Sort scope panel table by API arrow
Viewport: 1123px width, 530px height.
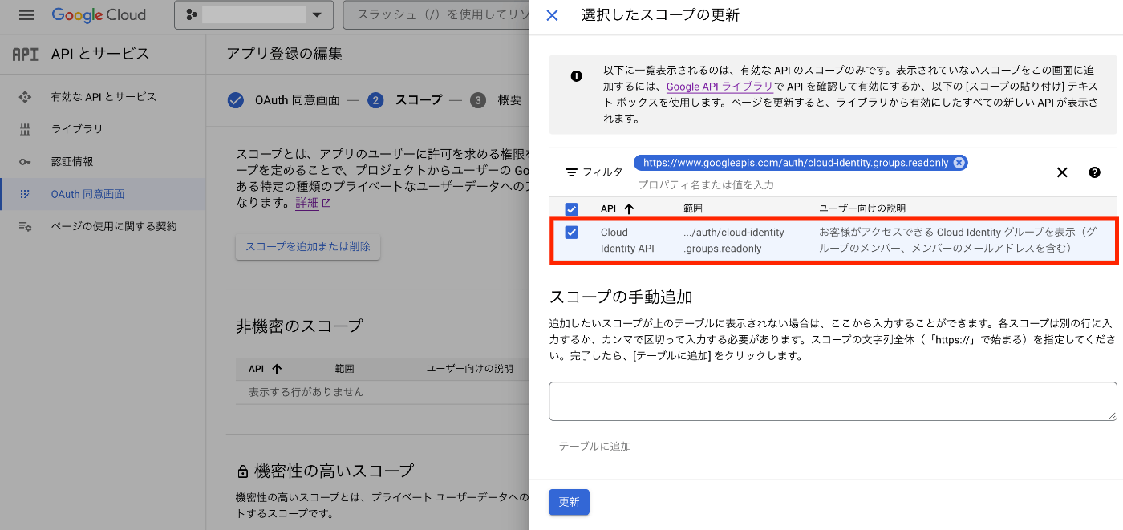click(629, 208)
